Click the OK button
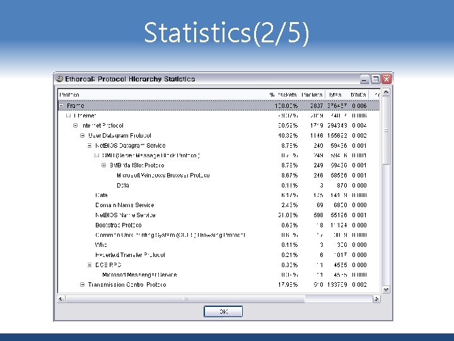Image resolution: width=454 pixels, height=341 pixels. pyautogui.click(x=223, y=312)
